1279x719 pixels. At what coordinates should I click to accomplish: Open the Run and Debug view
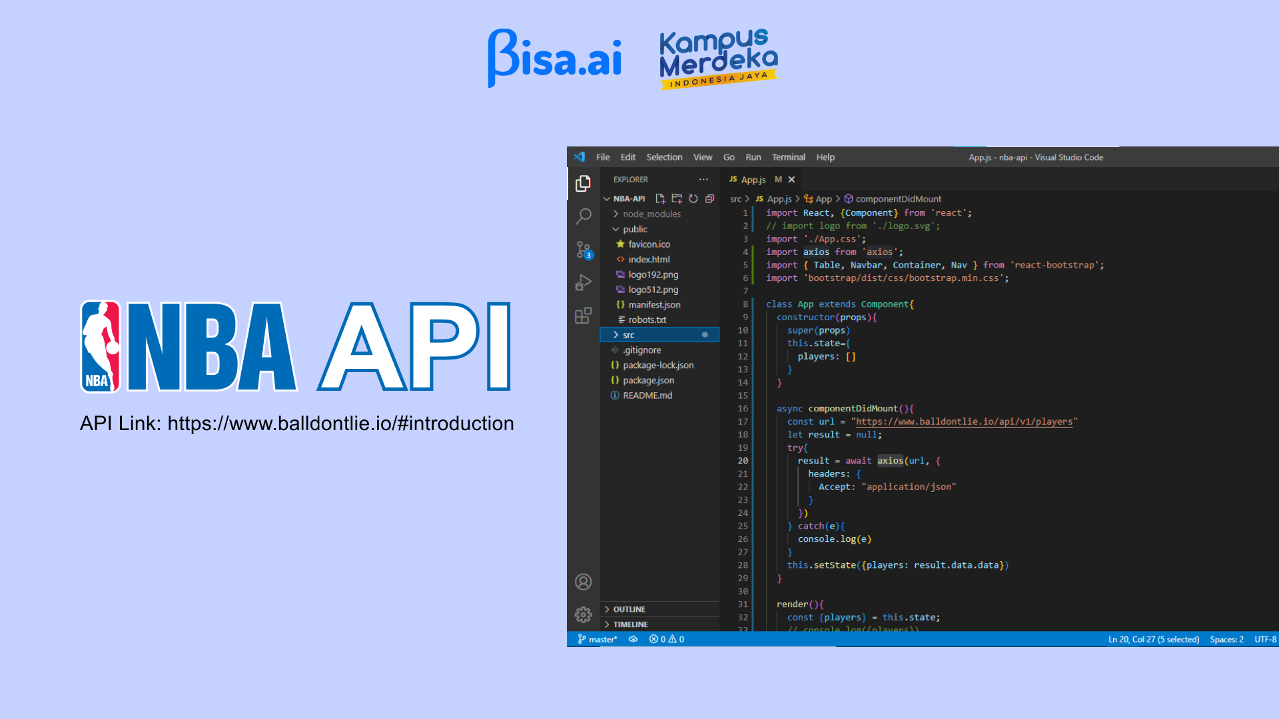click(583, 282)
